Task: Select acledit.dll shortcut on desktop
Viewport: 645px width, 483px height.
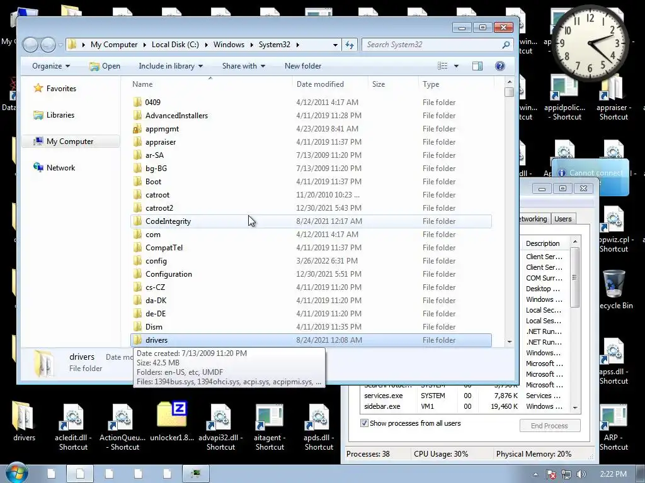Action: pyautogui.click(x=73, y=426)
